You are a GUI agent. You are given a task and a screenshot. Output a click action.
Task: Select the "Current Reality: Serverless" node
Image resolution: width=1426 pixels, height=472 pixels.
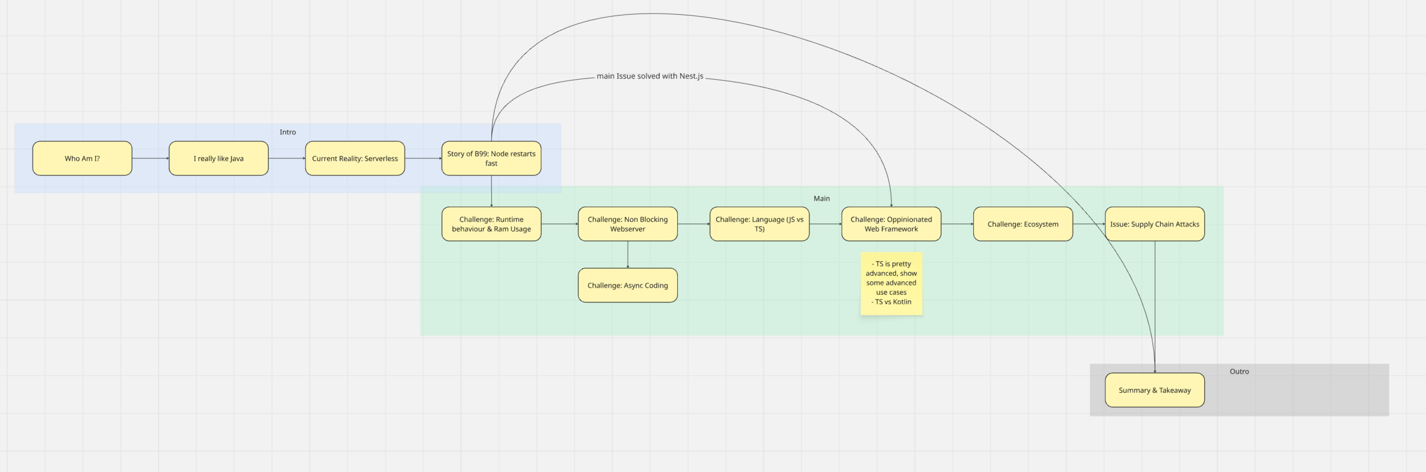(355, 158)
